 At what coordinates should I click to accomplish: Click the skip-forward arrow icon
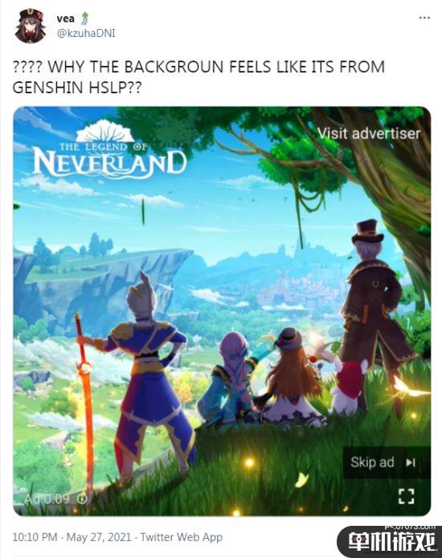click(411, 462)
